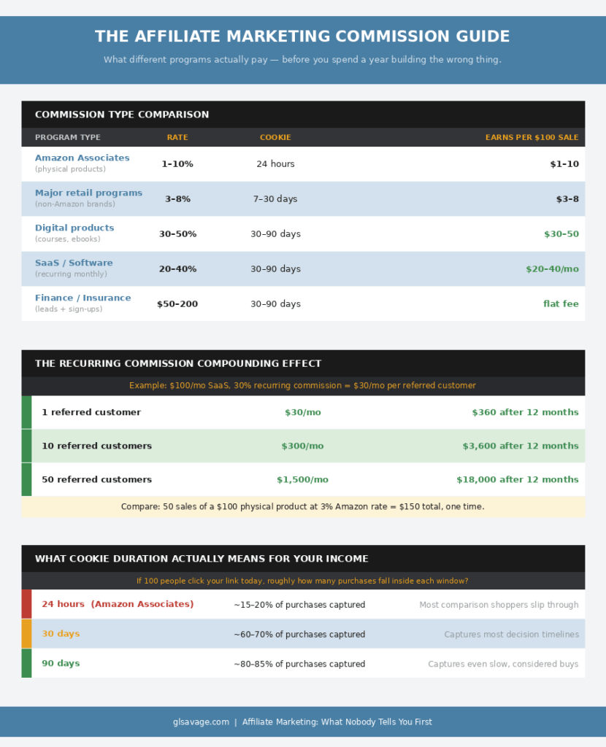606x747 pixels.
Task: Select the Finance / Insurance entry
Action: pos(83,298)
